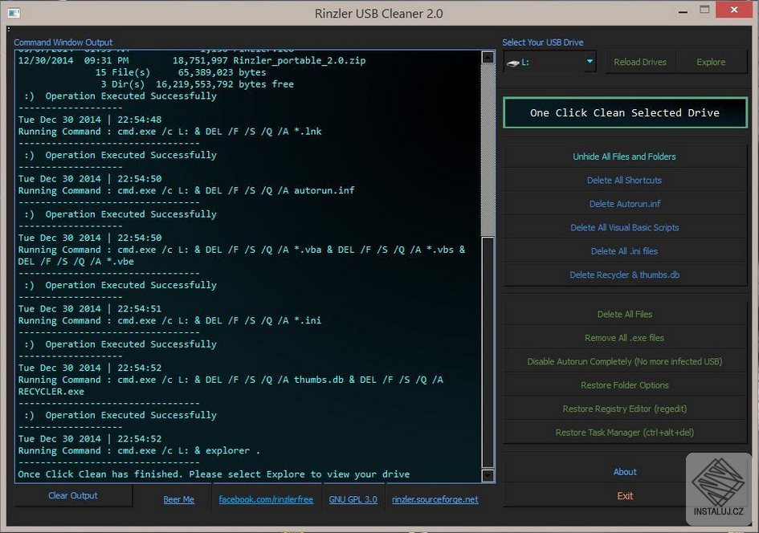The width and height of the screenshot is (759, 533).
Task: Click Disable Autorun Completely
Action: 624,362
